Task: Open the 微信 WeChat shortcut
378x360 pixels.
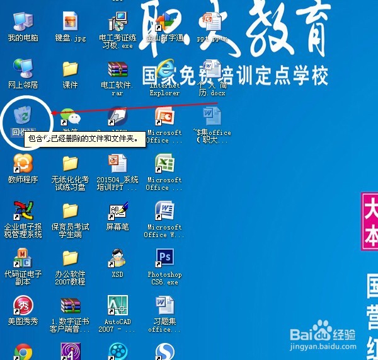Action: 70,117
